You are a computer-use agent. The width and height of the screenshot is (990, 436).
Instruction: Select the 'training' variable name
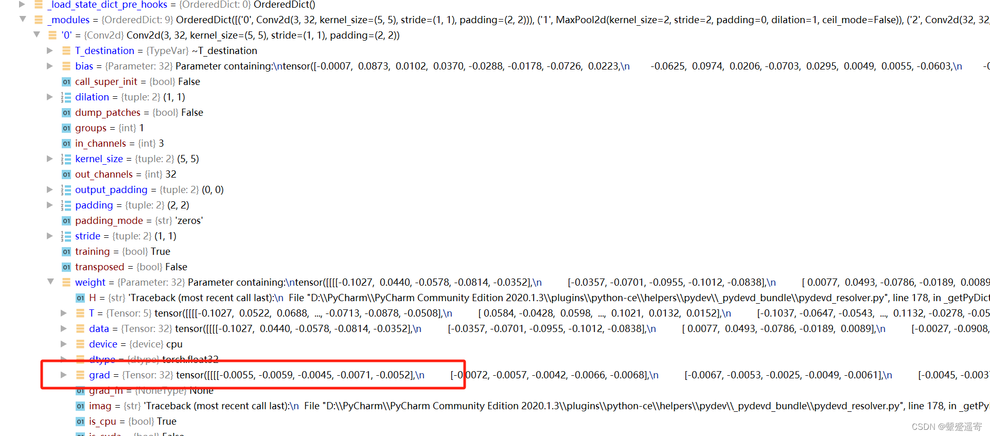93,251
